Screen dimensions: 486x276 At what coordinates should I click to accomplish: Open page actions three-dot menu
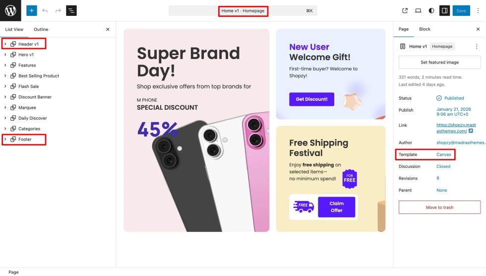pos(477,47)
